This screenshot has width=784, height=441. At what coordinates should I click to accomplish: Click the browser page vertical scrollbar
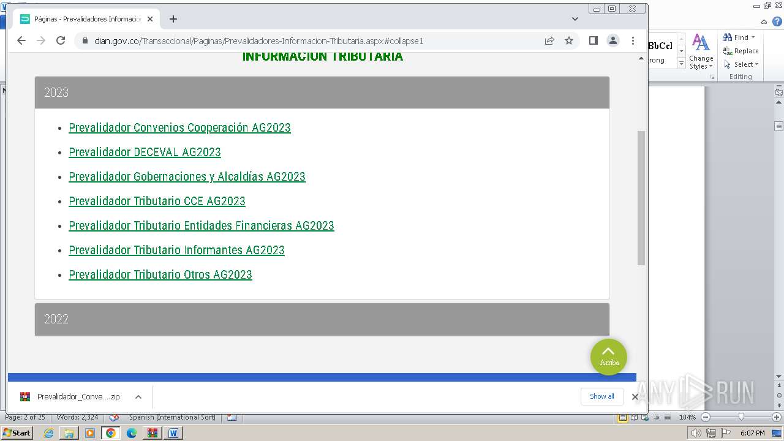pos(641,198)
